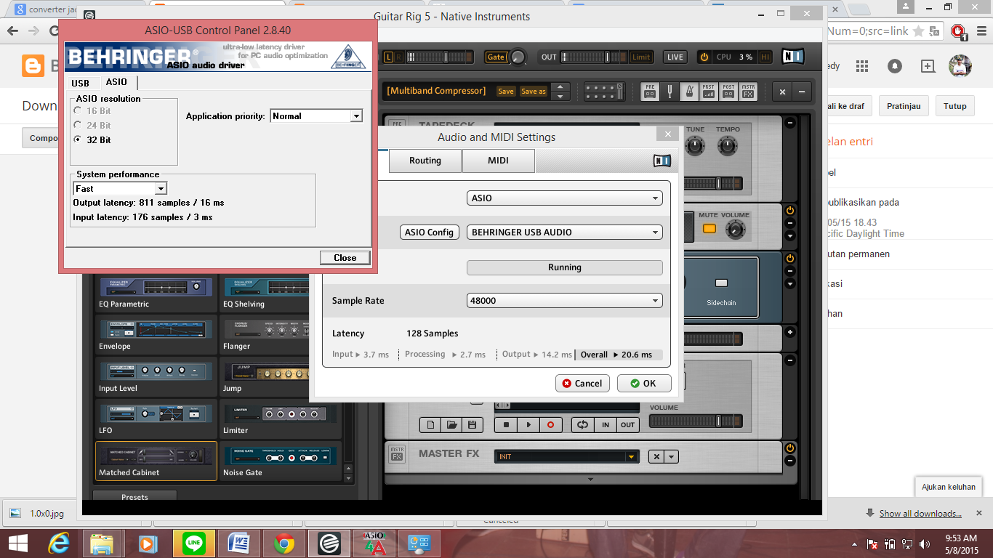Viewport: 993px width, 558px height.
Task: Click Google apps grid icon in Blogger
Action: [x=862, y=66]
